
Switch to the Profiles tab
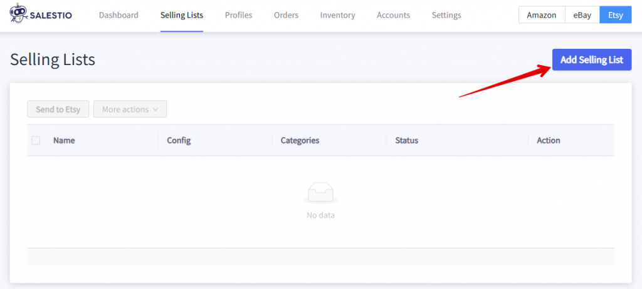(x=238, y=15)
